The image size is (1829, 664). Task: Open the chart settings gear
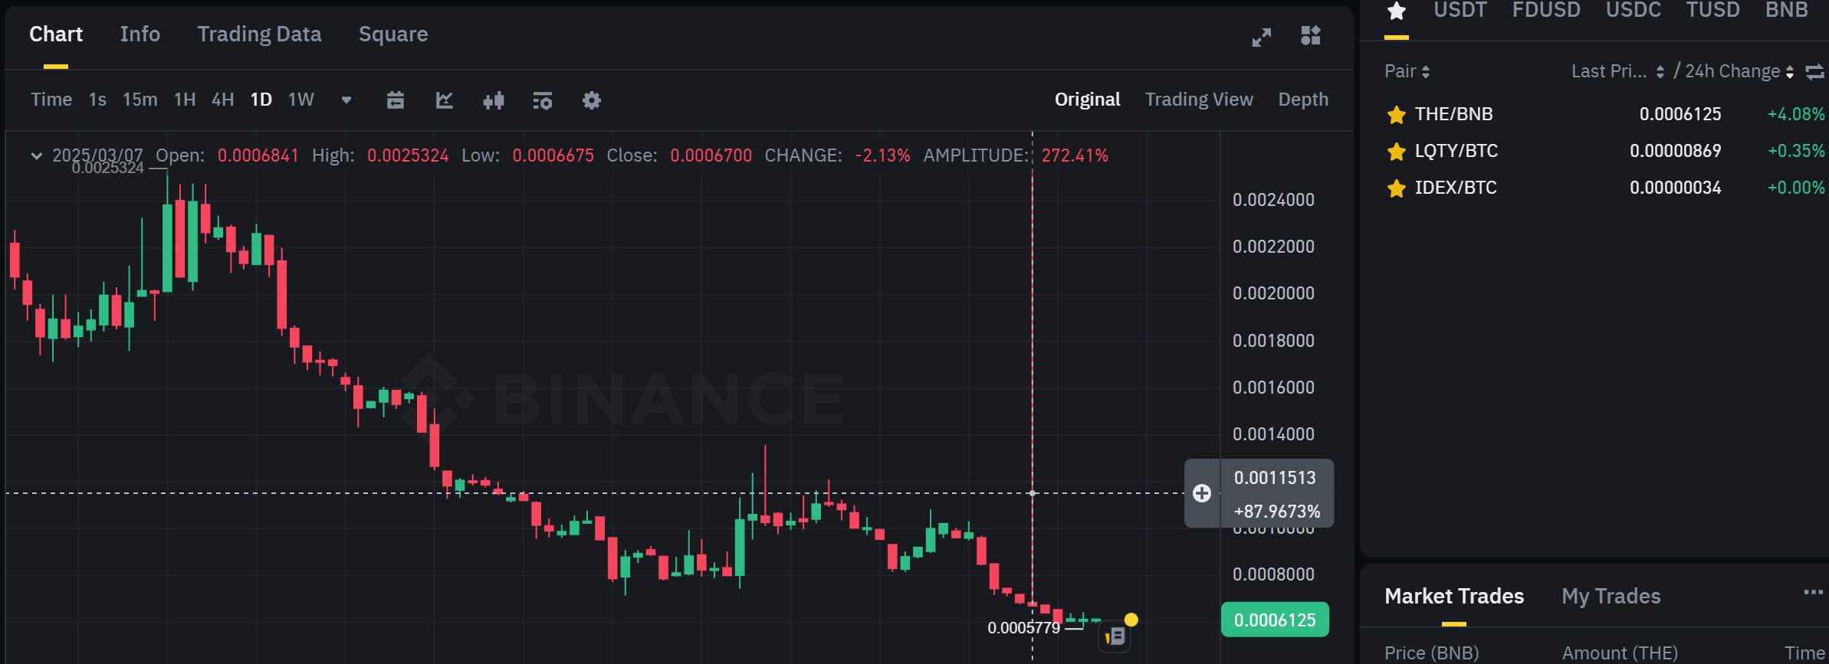point(592,100)
